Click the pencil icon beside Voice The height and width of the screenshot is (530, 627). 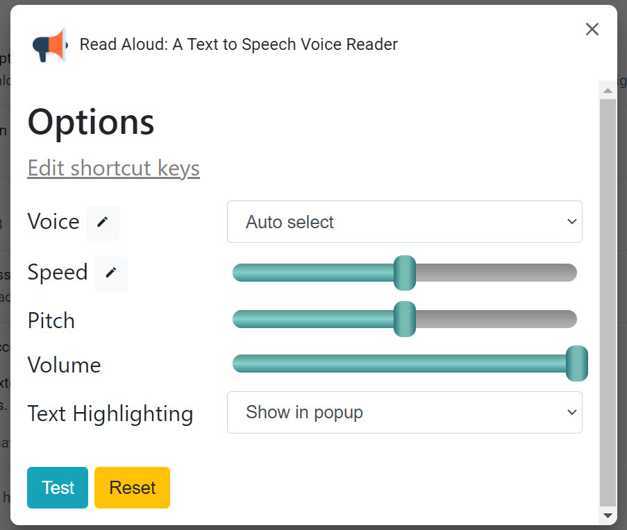103,222
